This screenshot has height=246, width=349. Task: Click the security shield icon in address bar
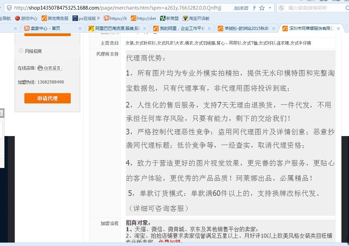pos(9,8)
